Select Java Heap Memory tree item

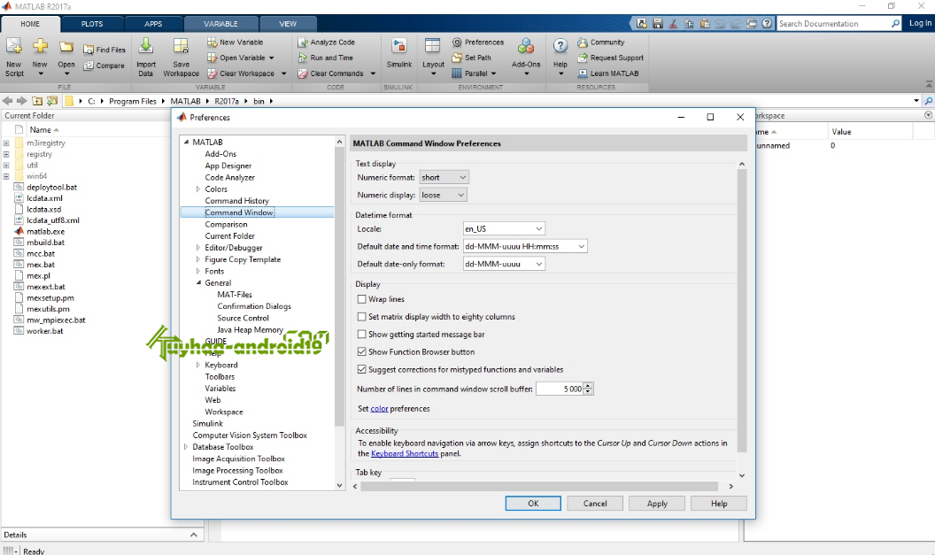[x=250, y=329]
